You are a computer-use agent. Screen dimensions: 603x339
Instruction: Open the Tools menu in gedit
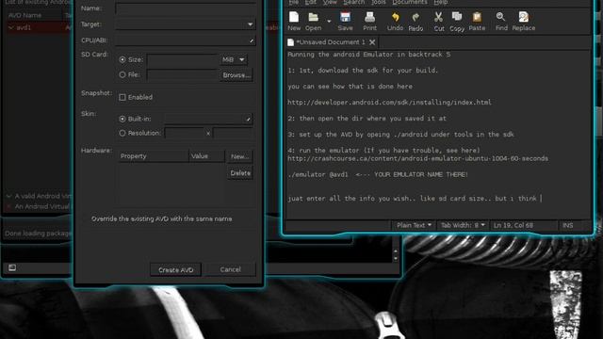(x=379, y=2)
